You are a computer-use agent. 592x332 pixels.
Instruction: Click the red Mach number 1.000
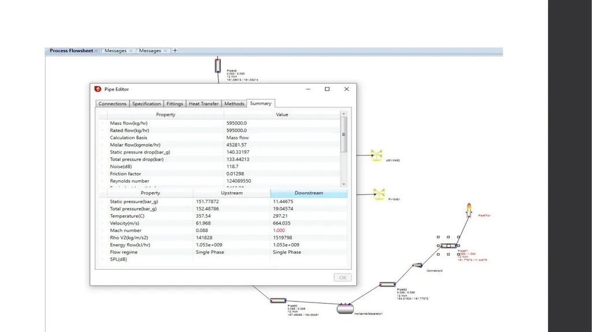point(279,230)
